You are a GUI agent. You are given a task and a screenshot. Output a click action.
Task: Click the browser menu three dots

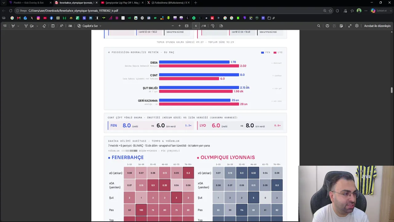click(x=366, y=10)
